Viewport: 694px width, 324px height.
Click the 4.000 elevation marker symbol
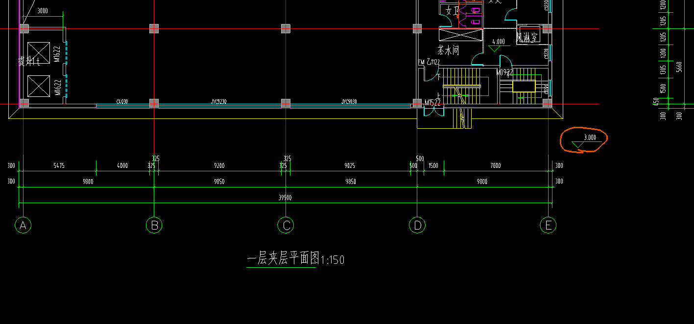(497, 45)
